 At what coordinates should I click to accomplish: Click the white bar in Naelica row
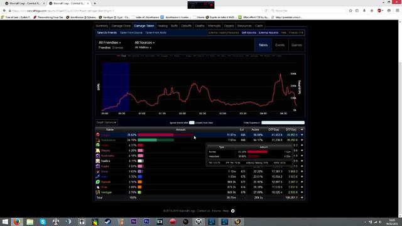pyautogui.click(x=141, y=161)
